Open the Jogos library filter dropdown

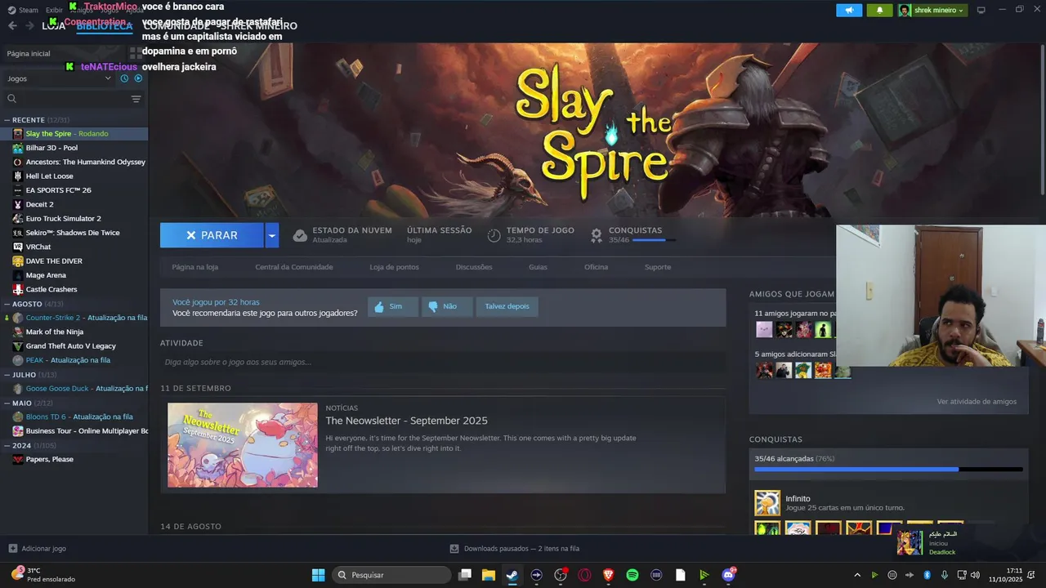click(59, 78)
